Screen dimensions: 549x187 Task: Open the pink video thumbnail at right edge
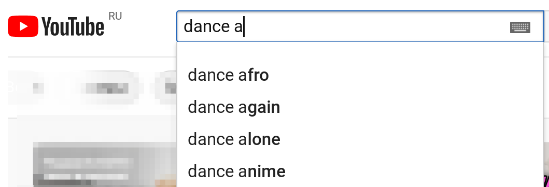(x=546, y=164)
